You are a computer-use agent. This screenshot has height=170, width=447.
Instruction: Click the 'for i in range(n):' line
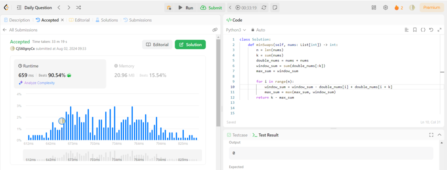(x=275, y=82)
